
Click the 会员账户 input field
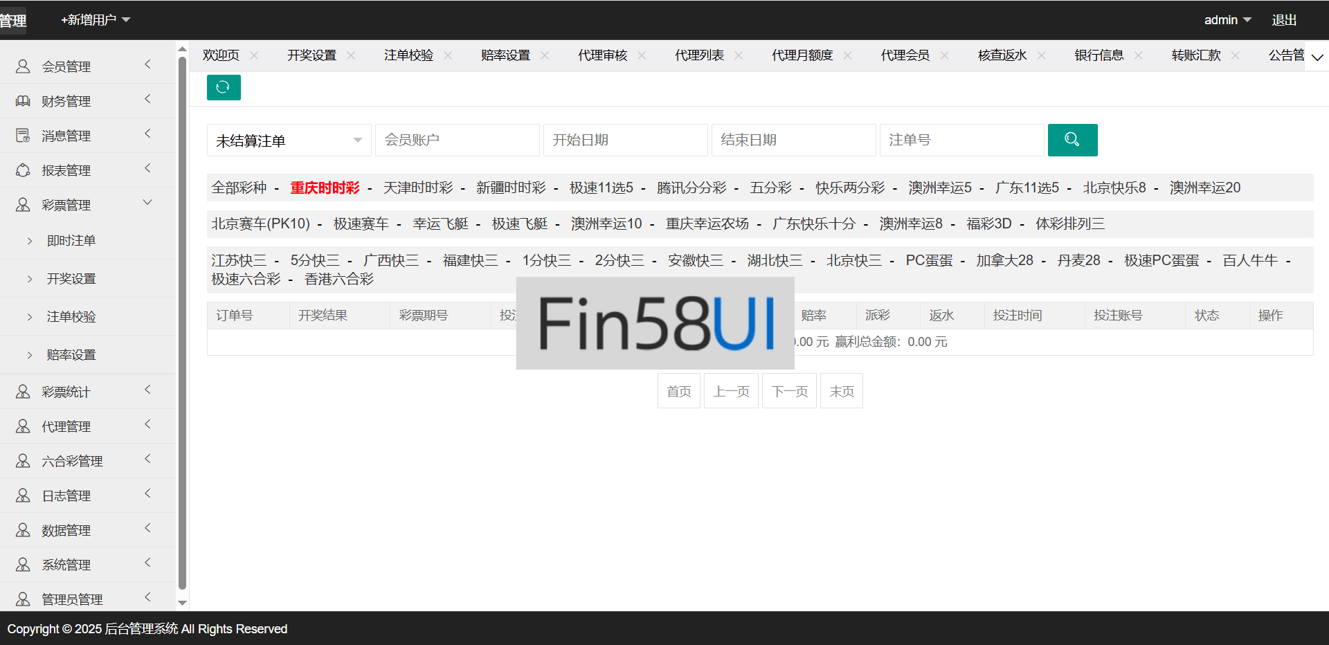click(x=457, y=140)
